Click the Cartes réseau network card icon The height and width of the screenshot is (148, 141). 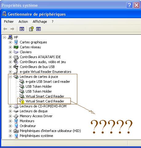point(16,47)
